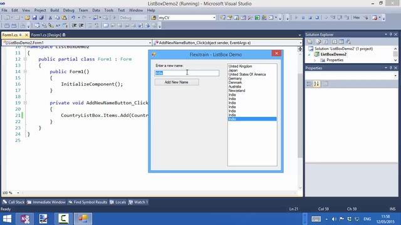
Task: Open the Solution Explorer window position dropdown
Action: tap(386, 34)
